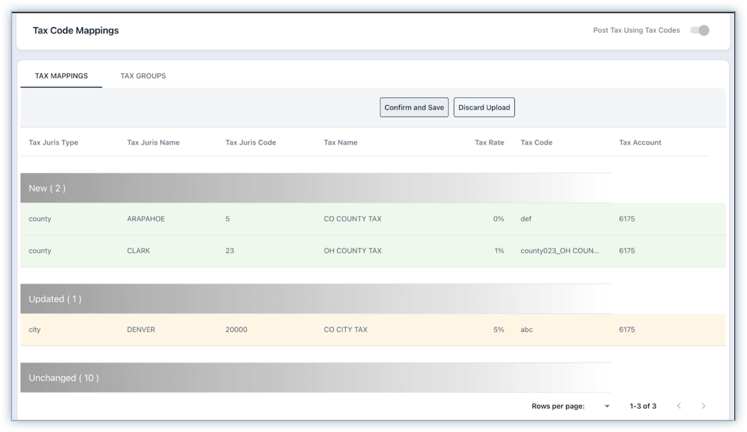Image resolution: width=747 pixels, height=432 pixels.
Task: Go to next page arrow
Action: click(x=703, y=406)
